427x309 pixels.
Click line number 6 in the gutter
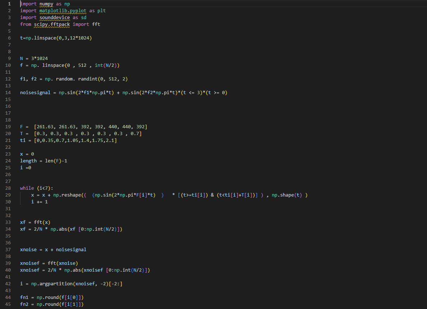pos(9,38)
